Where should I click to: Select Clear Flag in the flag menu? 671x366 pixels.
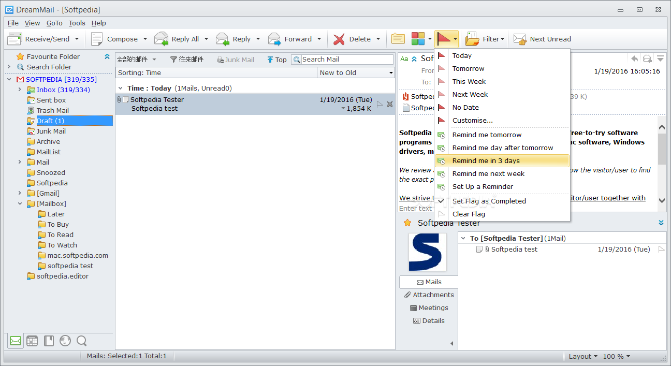tap(502, 214)
